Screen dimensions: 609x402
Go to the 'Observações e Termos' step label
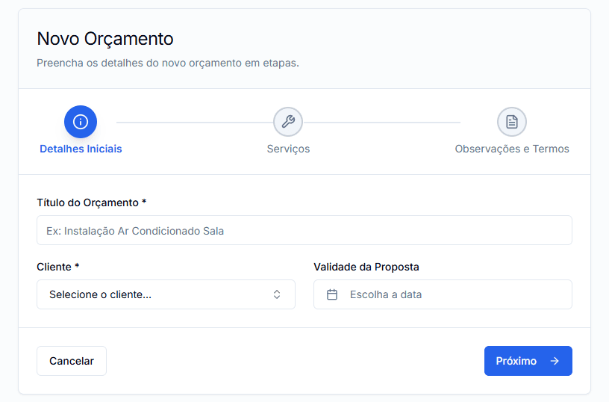(512, 149)
